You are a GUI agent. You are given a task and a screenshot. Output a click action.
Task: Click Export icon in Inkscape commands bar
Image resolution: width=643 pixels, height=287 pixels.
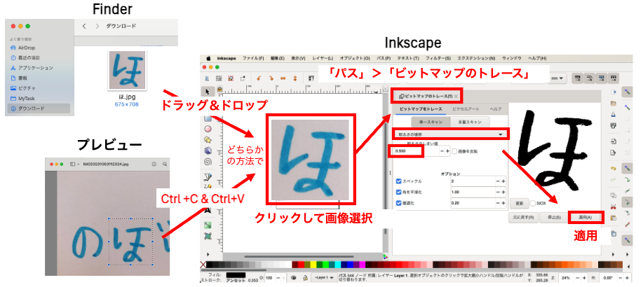click(614, 153)
